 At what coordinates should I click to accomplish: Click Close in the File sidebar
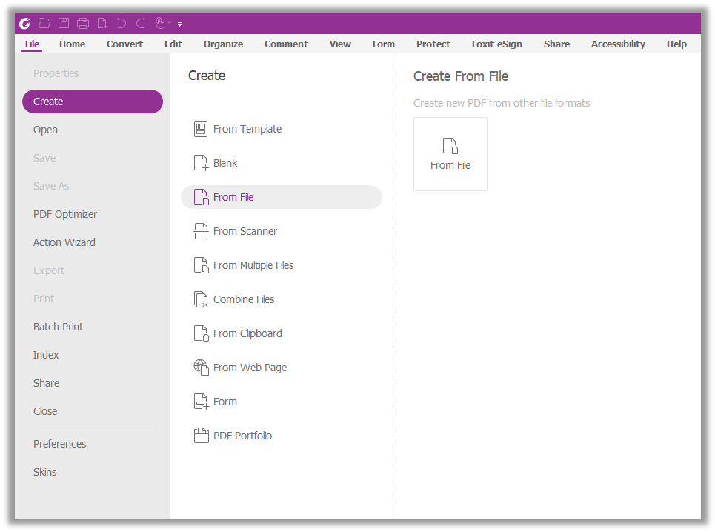point(45,411)
